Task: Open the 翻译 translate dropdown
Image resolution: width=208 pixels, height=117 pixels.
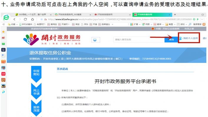Action: click(159, 24)
